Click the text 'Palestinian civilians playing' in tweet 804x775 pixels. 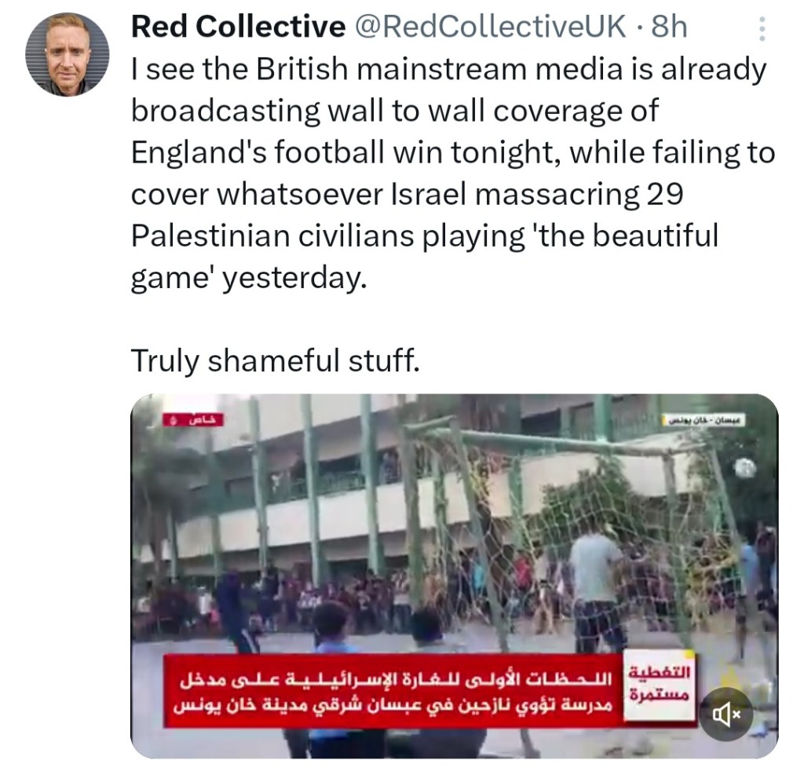tap(330, 236)
